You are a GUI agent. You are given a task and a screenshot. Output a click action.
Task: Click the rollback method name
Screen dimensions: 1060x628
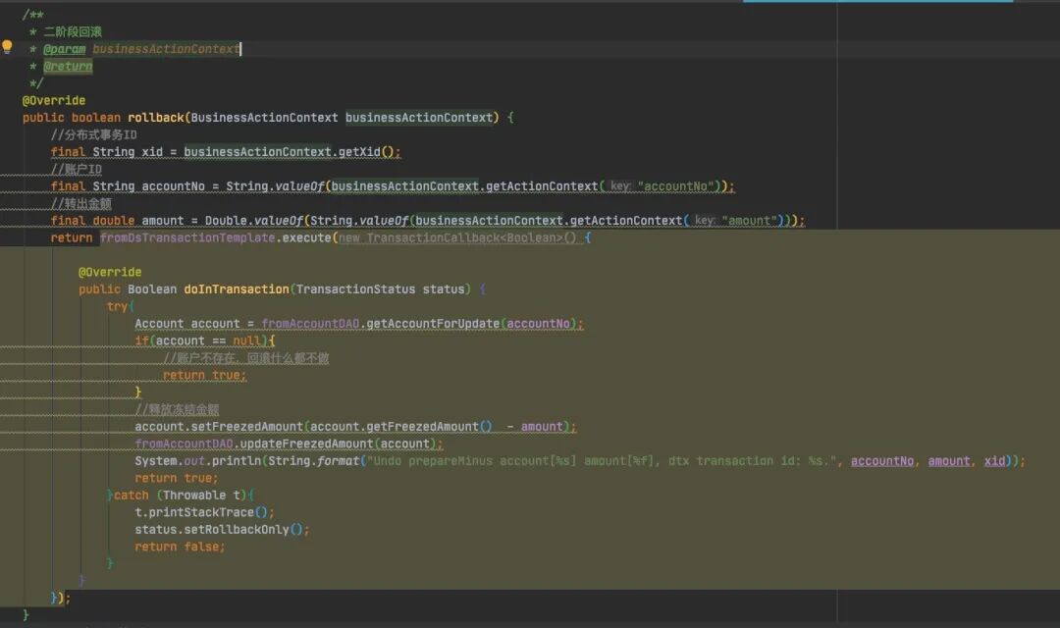(x=155, y=118)
